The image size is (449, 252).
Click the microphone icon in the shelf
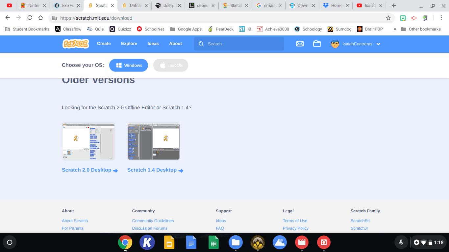(x=401, y=242)
